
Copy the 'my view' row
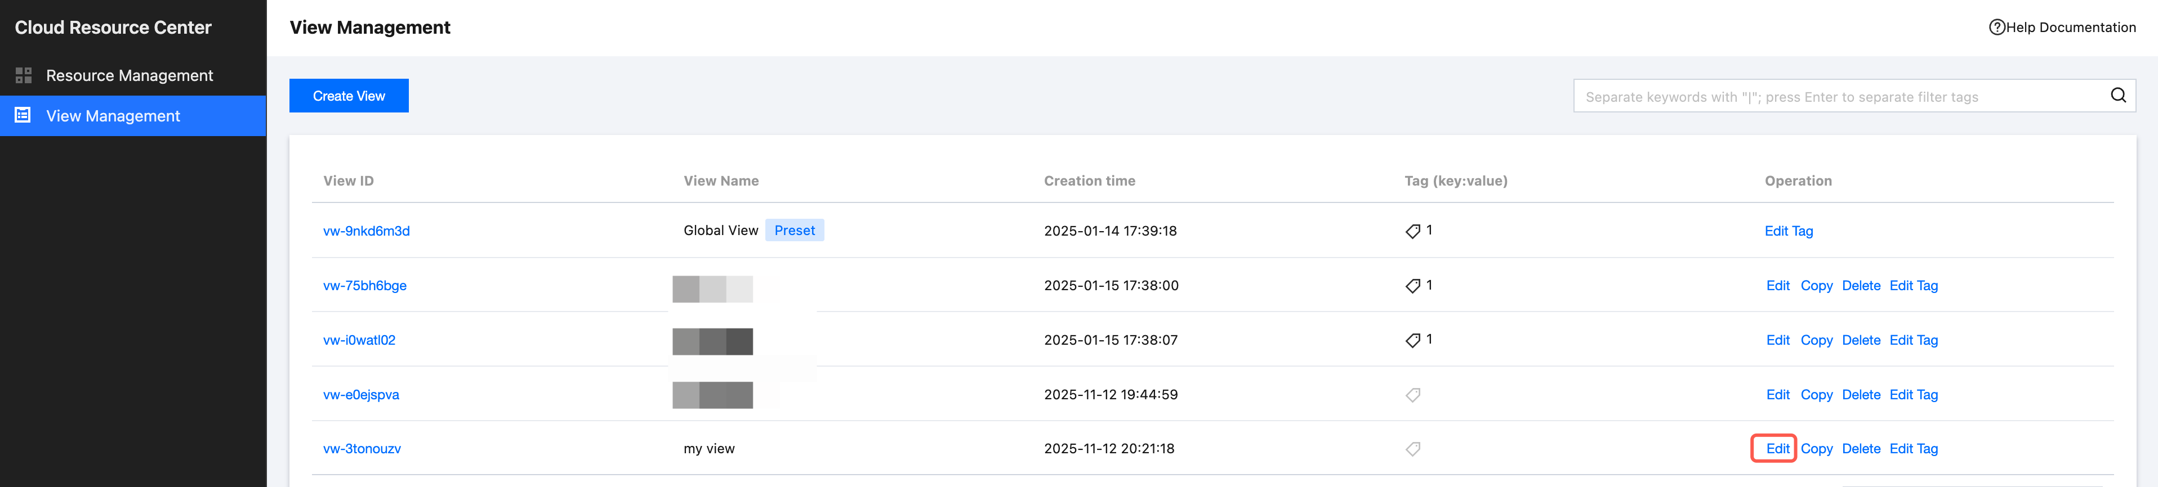coord(1816,449)
